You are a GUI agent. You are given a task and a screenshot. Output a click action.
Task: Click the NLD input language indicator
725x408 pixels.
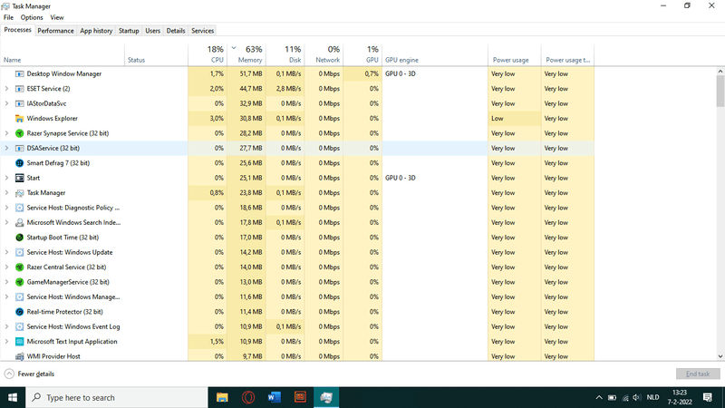[x=652, y=397]
